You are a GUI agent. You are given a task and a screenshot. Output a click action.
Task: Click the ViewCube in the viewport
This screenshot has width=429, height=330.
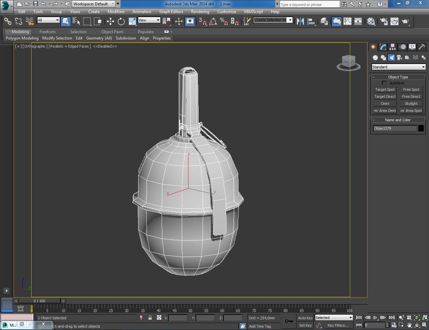click(x=348, y=63)
